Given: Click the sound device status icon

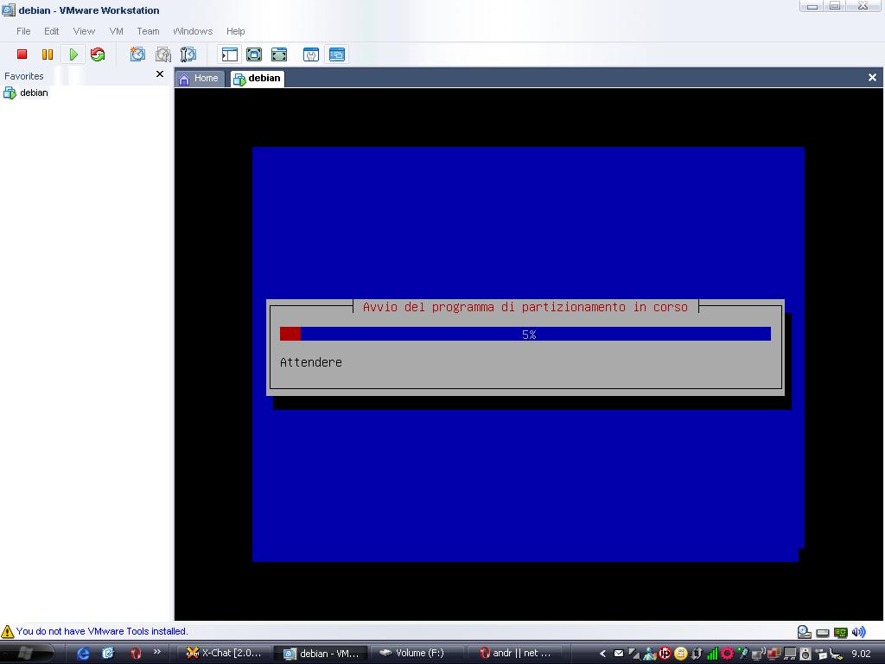Looking at the screenshot, I should coord(858,632).
